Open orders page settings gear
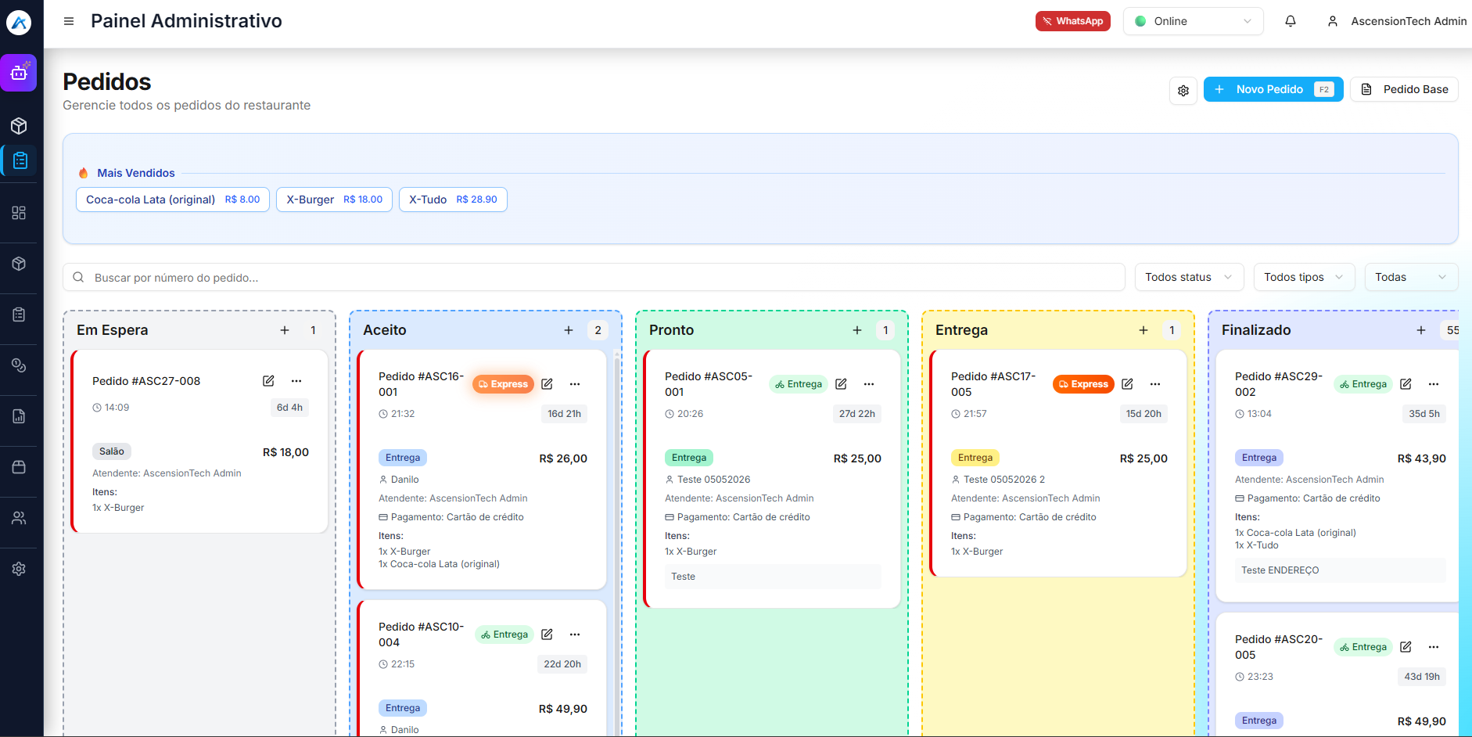The width and height of the screenshot is (1472, 737). pos(1183,90)
